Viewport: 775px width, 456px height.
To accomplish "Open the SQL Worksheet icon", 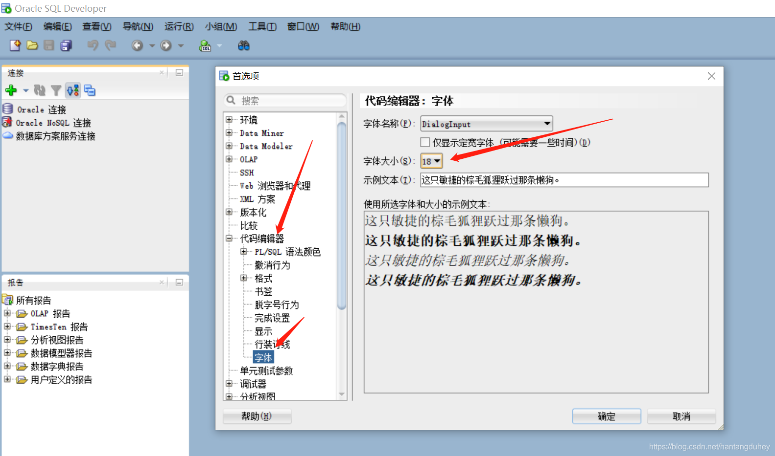I will pos(205,45).
